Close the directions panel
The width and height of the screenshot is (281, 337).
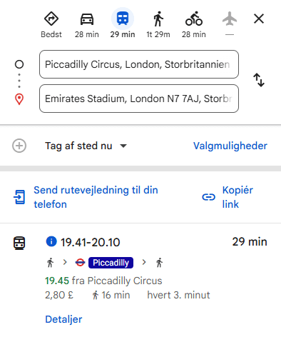(x=259, y=19)
